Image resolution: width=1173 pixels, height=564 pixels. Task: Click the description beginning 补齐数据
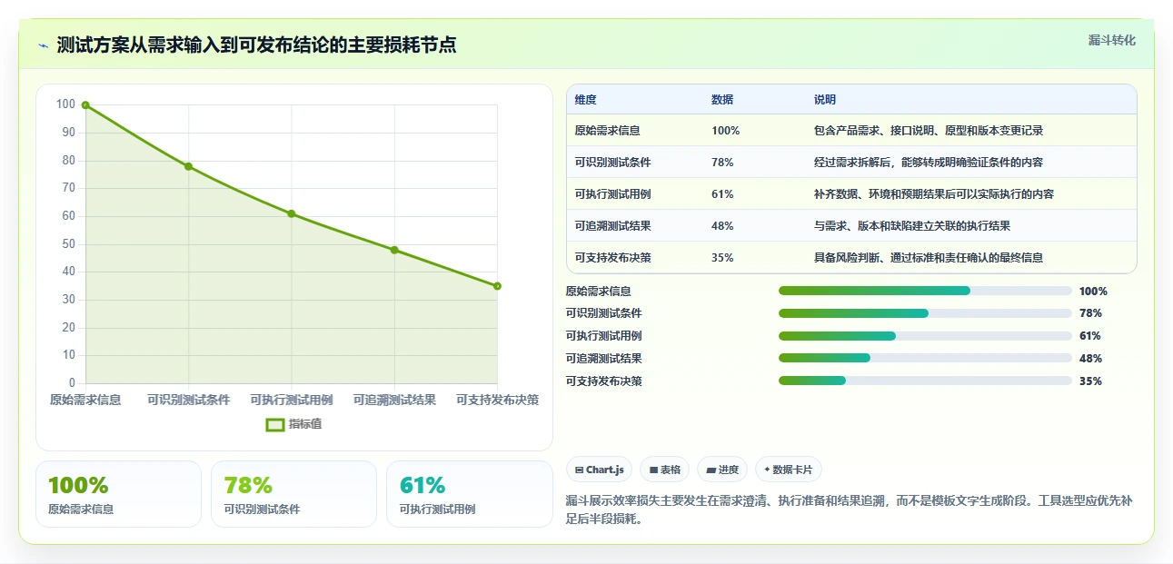point(934,194)
